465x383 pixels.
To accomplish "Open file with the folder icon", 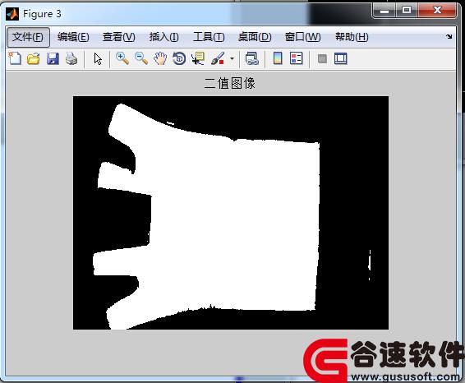I will click(x=34, y=58).
